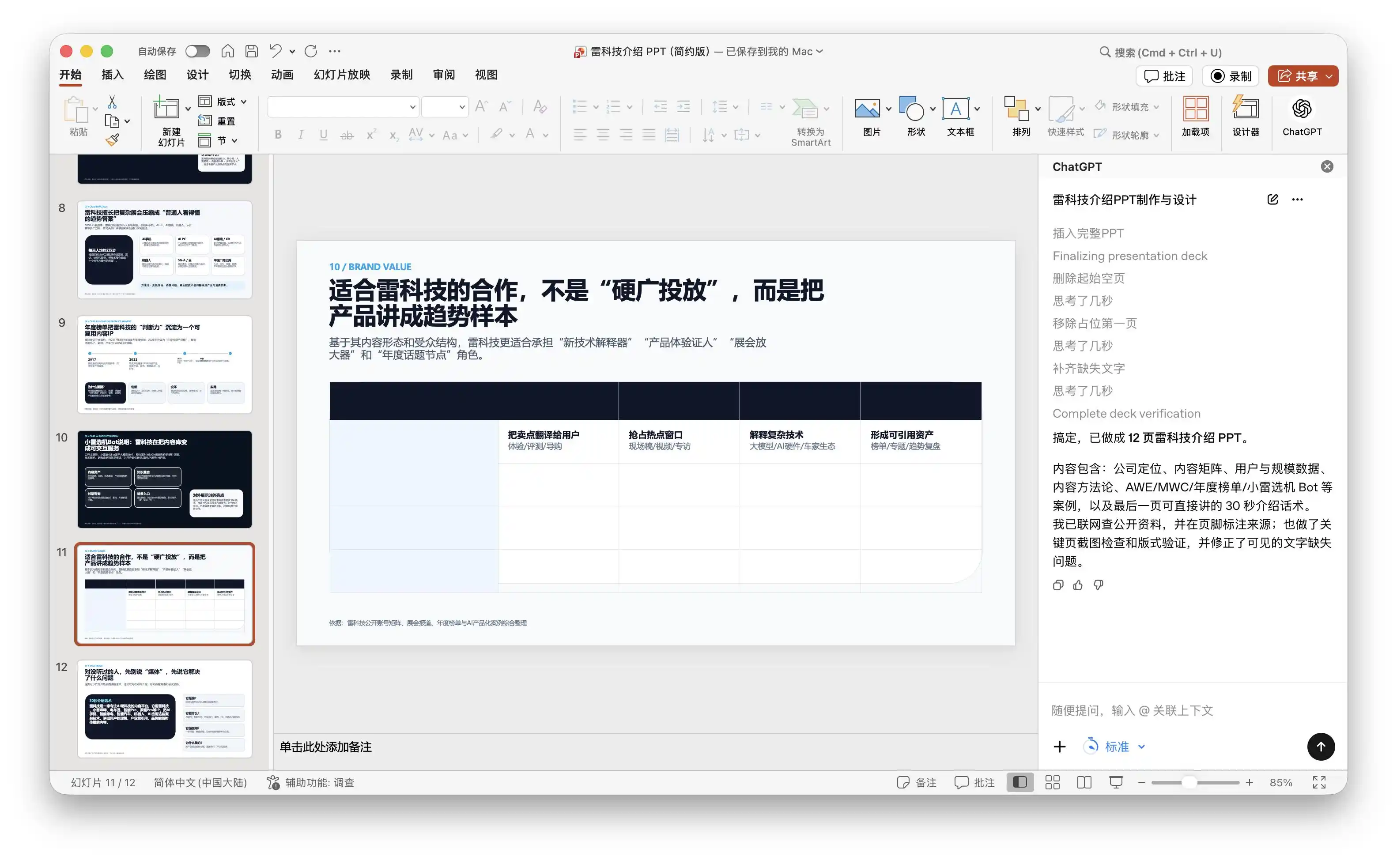Toggle the AutoSave (自动保存) switch
Screen dimensions: 1397x860
(197, 51)
